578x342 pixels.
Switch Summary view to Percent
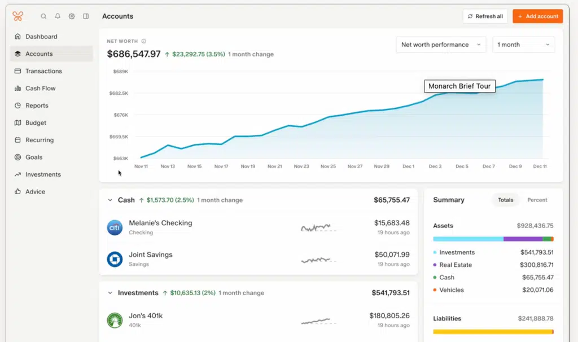537,200
